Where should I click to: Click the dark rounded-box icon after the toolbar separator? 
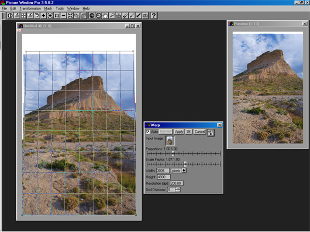point(92,16)
